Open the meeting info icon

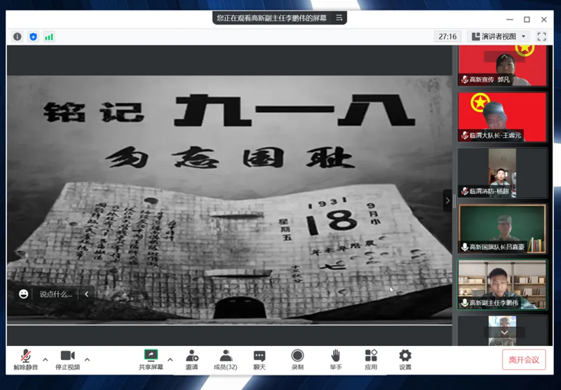tap(18, 36)
